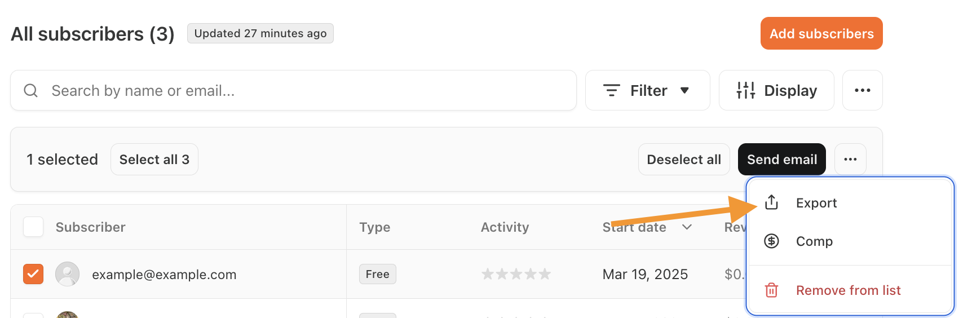Click the five-star activity rating
The height and width of the screenshot is (318, 972).
coord(515,274)
